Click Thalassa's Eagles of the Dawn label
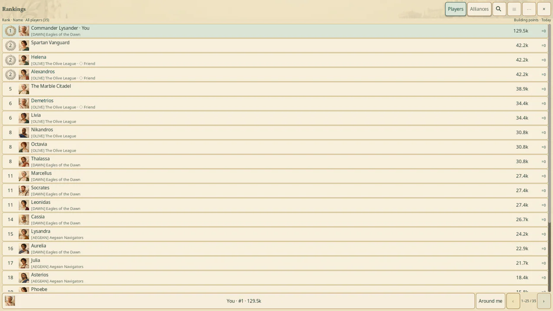Image resolution: width=553 pixels, height=311 pixels. [56, 165]
